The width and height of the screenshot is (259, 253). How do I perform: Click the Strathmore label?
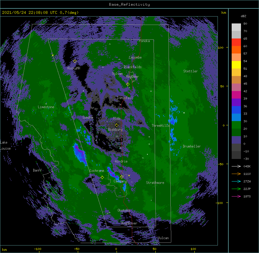[x=155, y=183]
